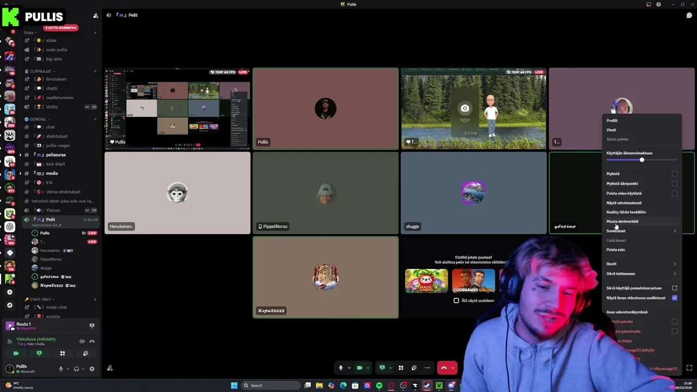Open the Magic Garden activity card

coord(426,281)
